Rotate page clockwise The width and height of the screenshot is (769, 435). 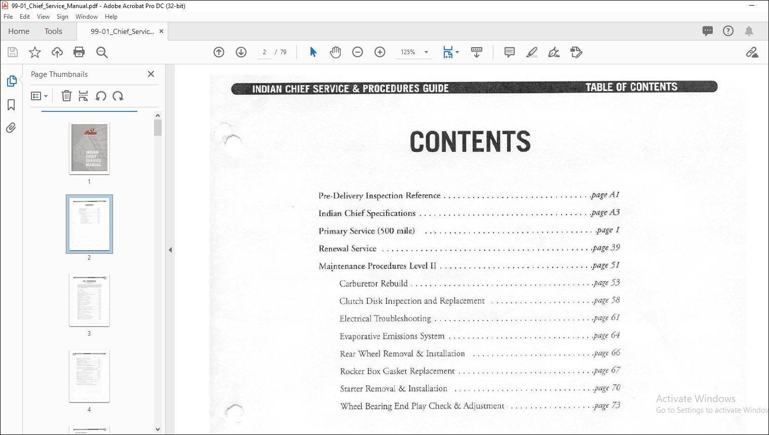118,96
